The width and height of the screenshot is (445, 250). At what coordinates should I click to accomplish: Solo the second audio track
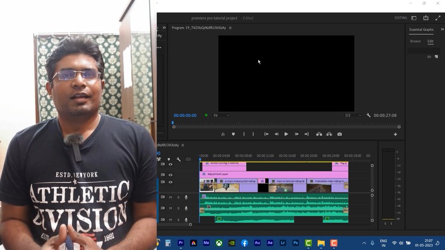178,209
